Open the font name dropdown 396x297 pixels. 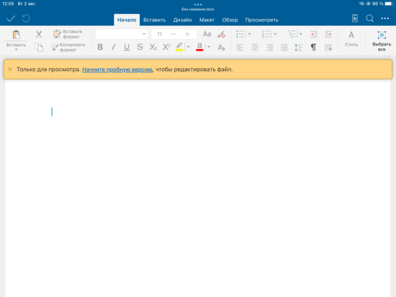(121, 34)
